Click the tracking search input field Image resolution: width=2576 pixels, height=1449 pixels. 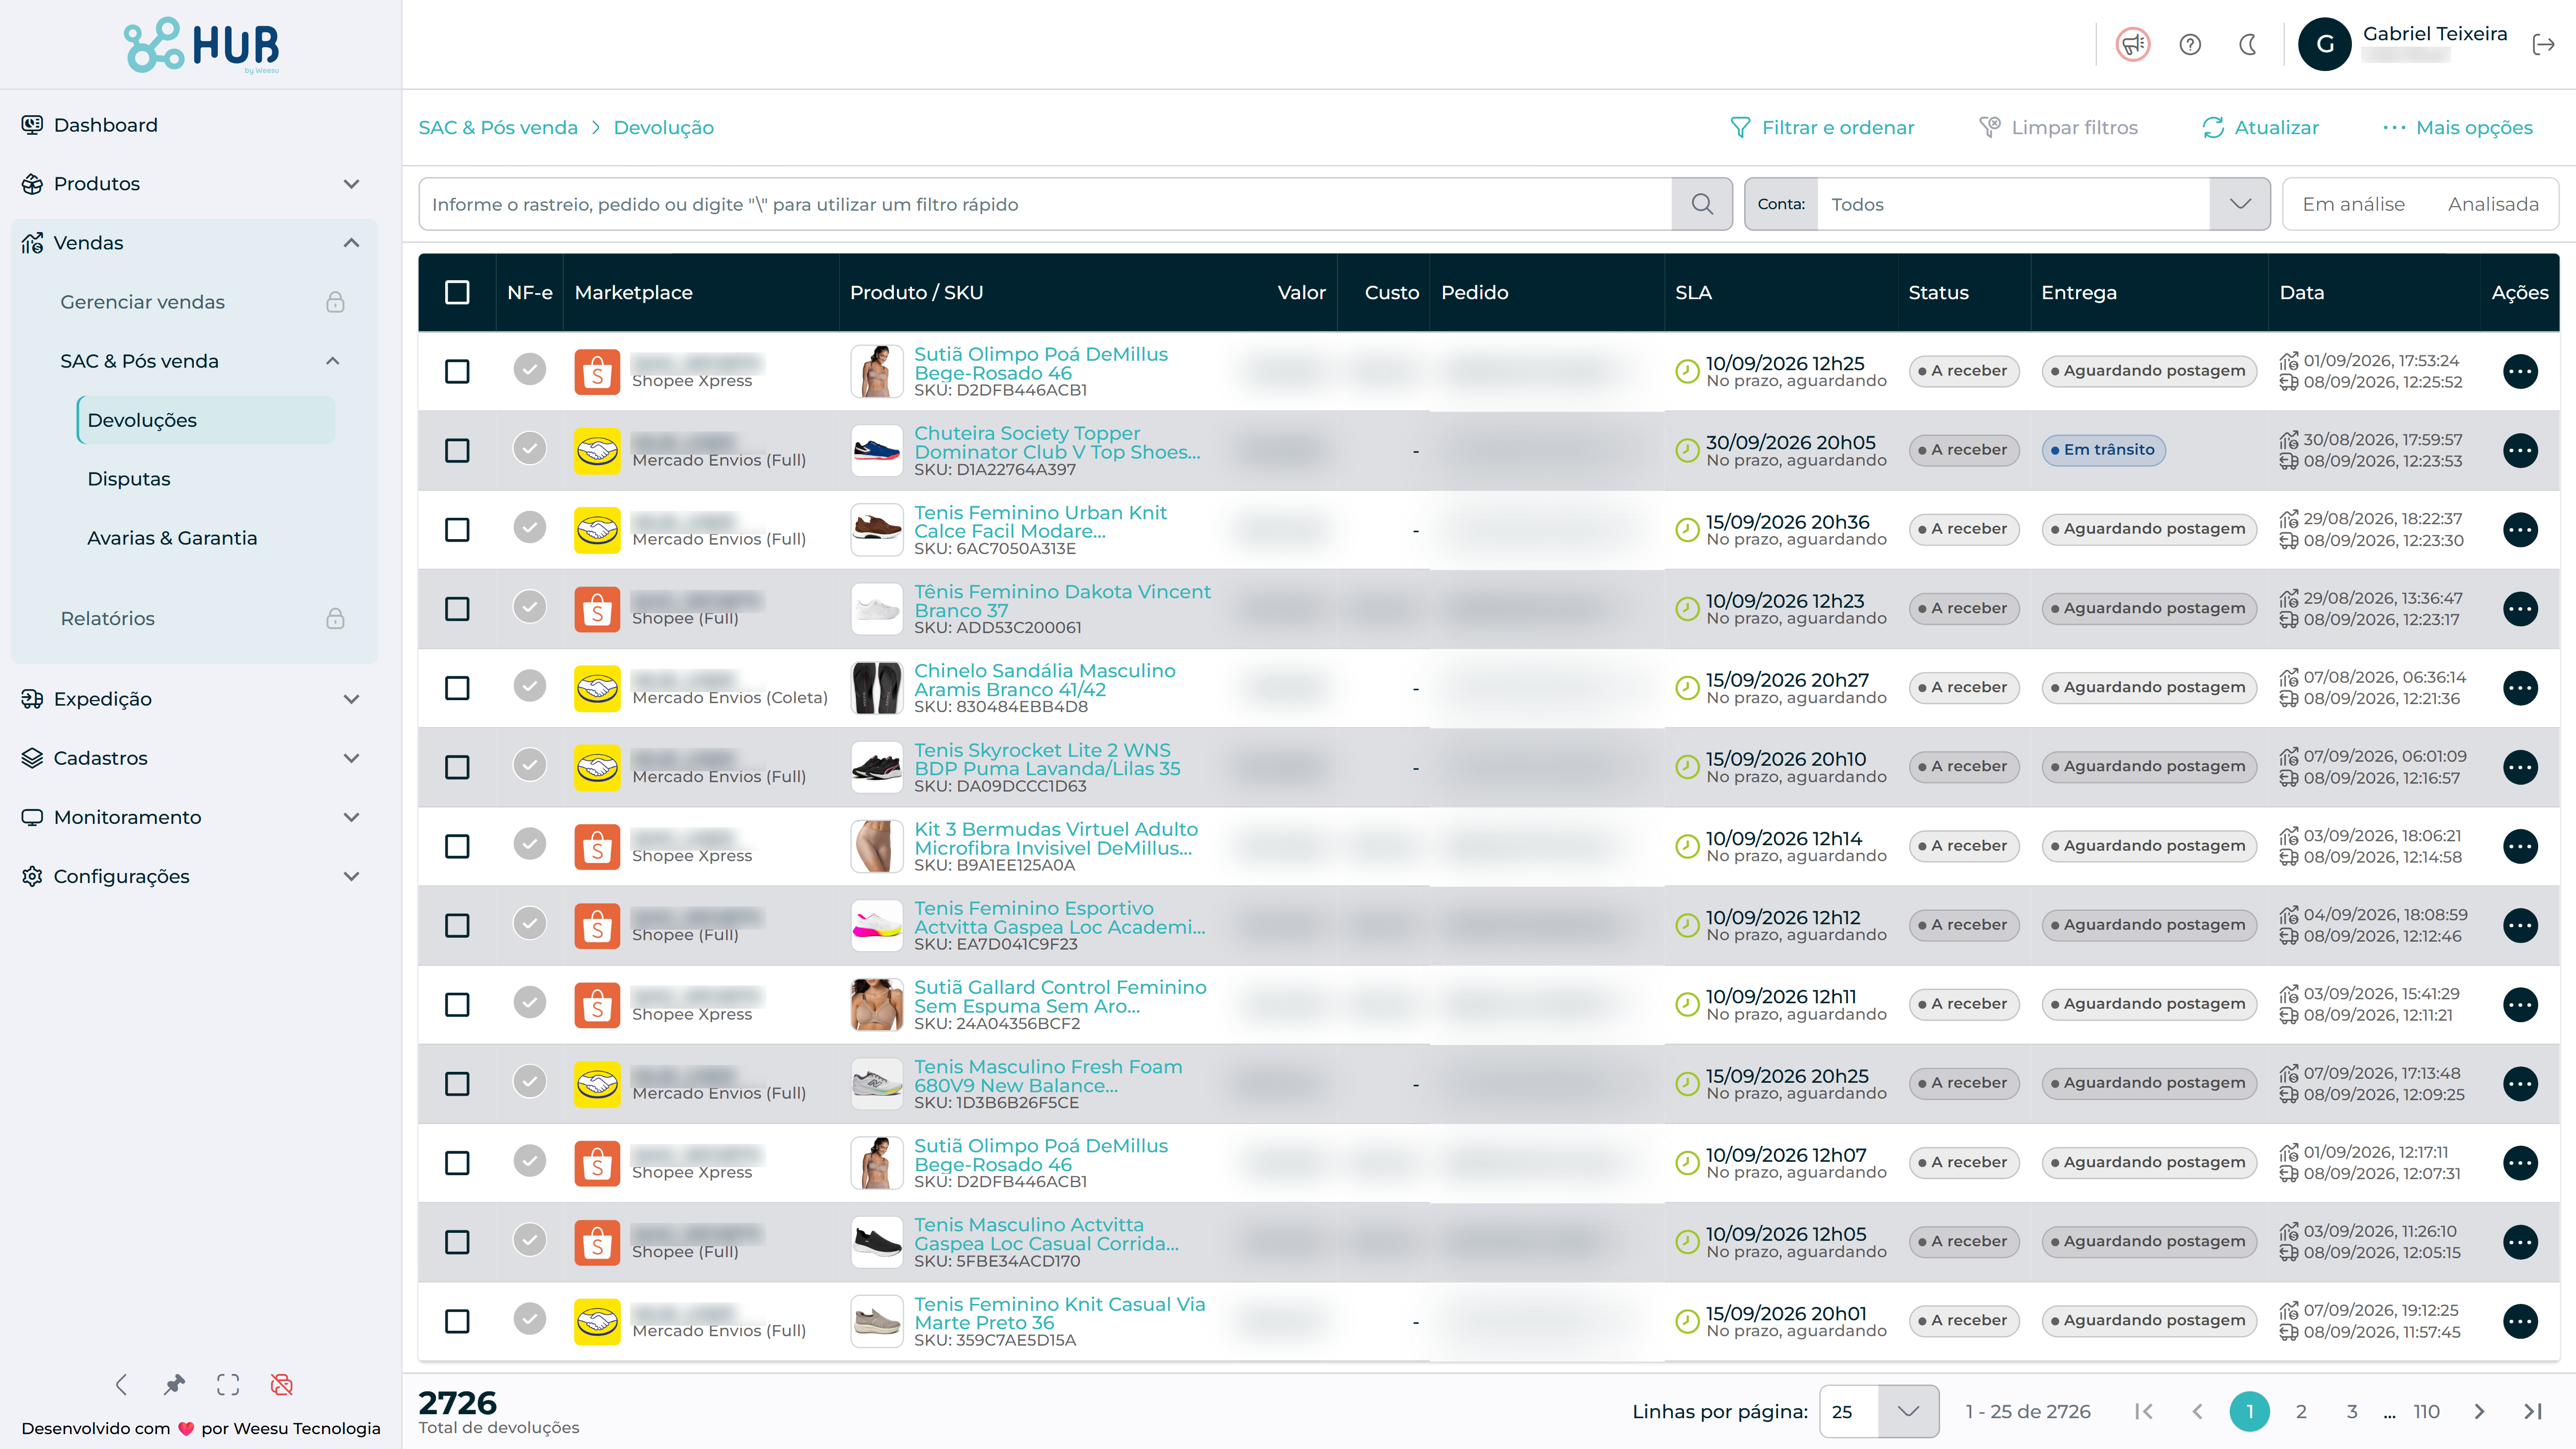[1045, 204]
